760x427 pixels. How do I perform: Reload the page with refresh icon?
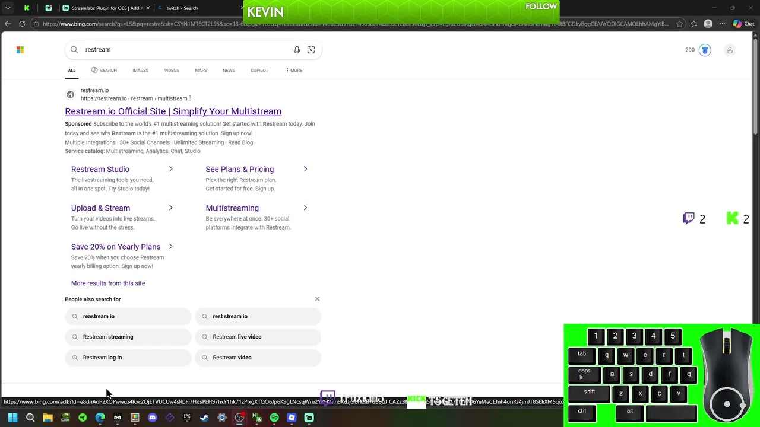[x=22, y=24]
